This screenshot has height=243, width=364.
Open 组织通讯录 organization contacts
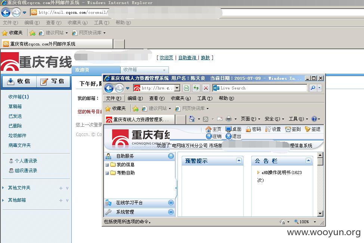[23, 171]
